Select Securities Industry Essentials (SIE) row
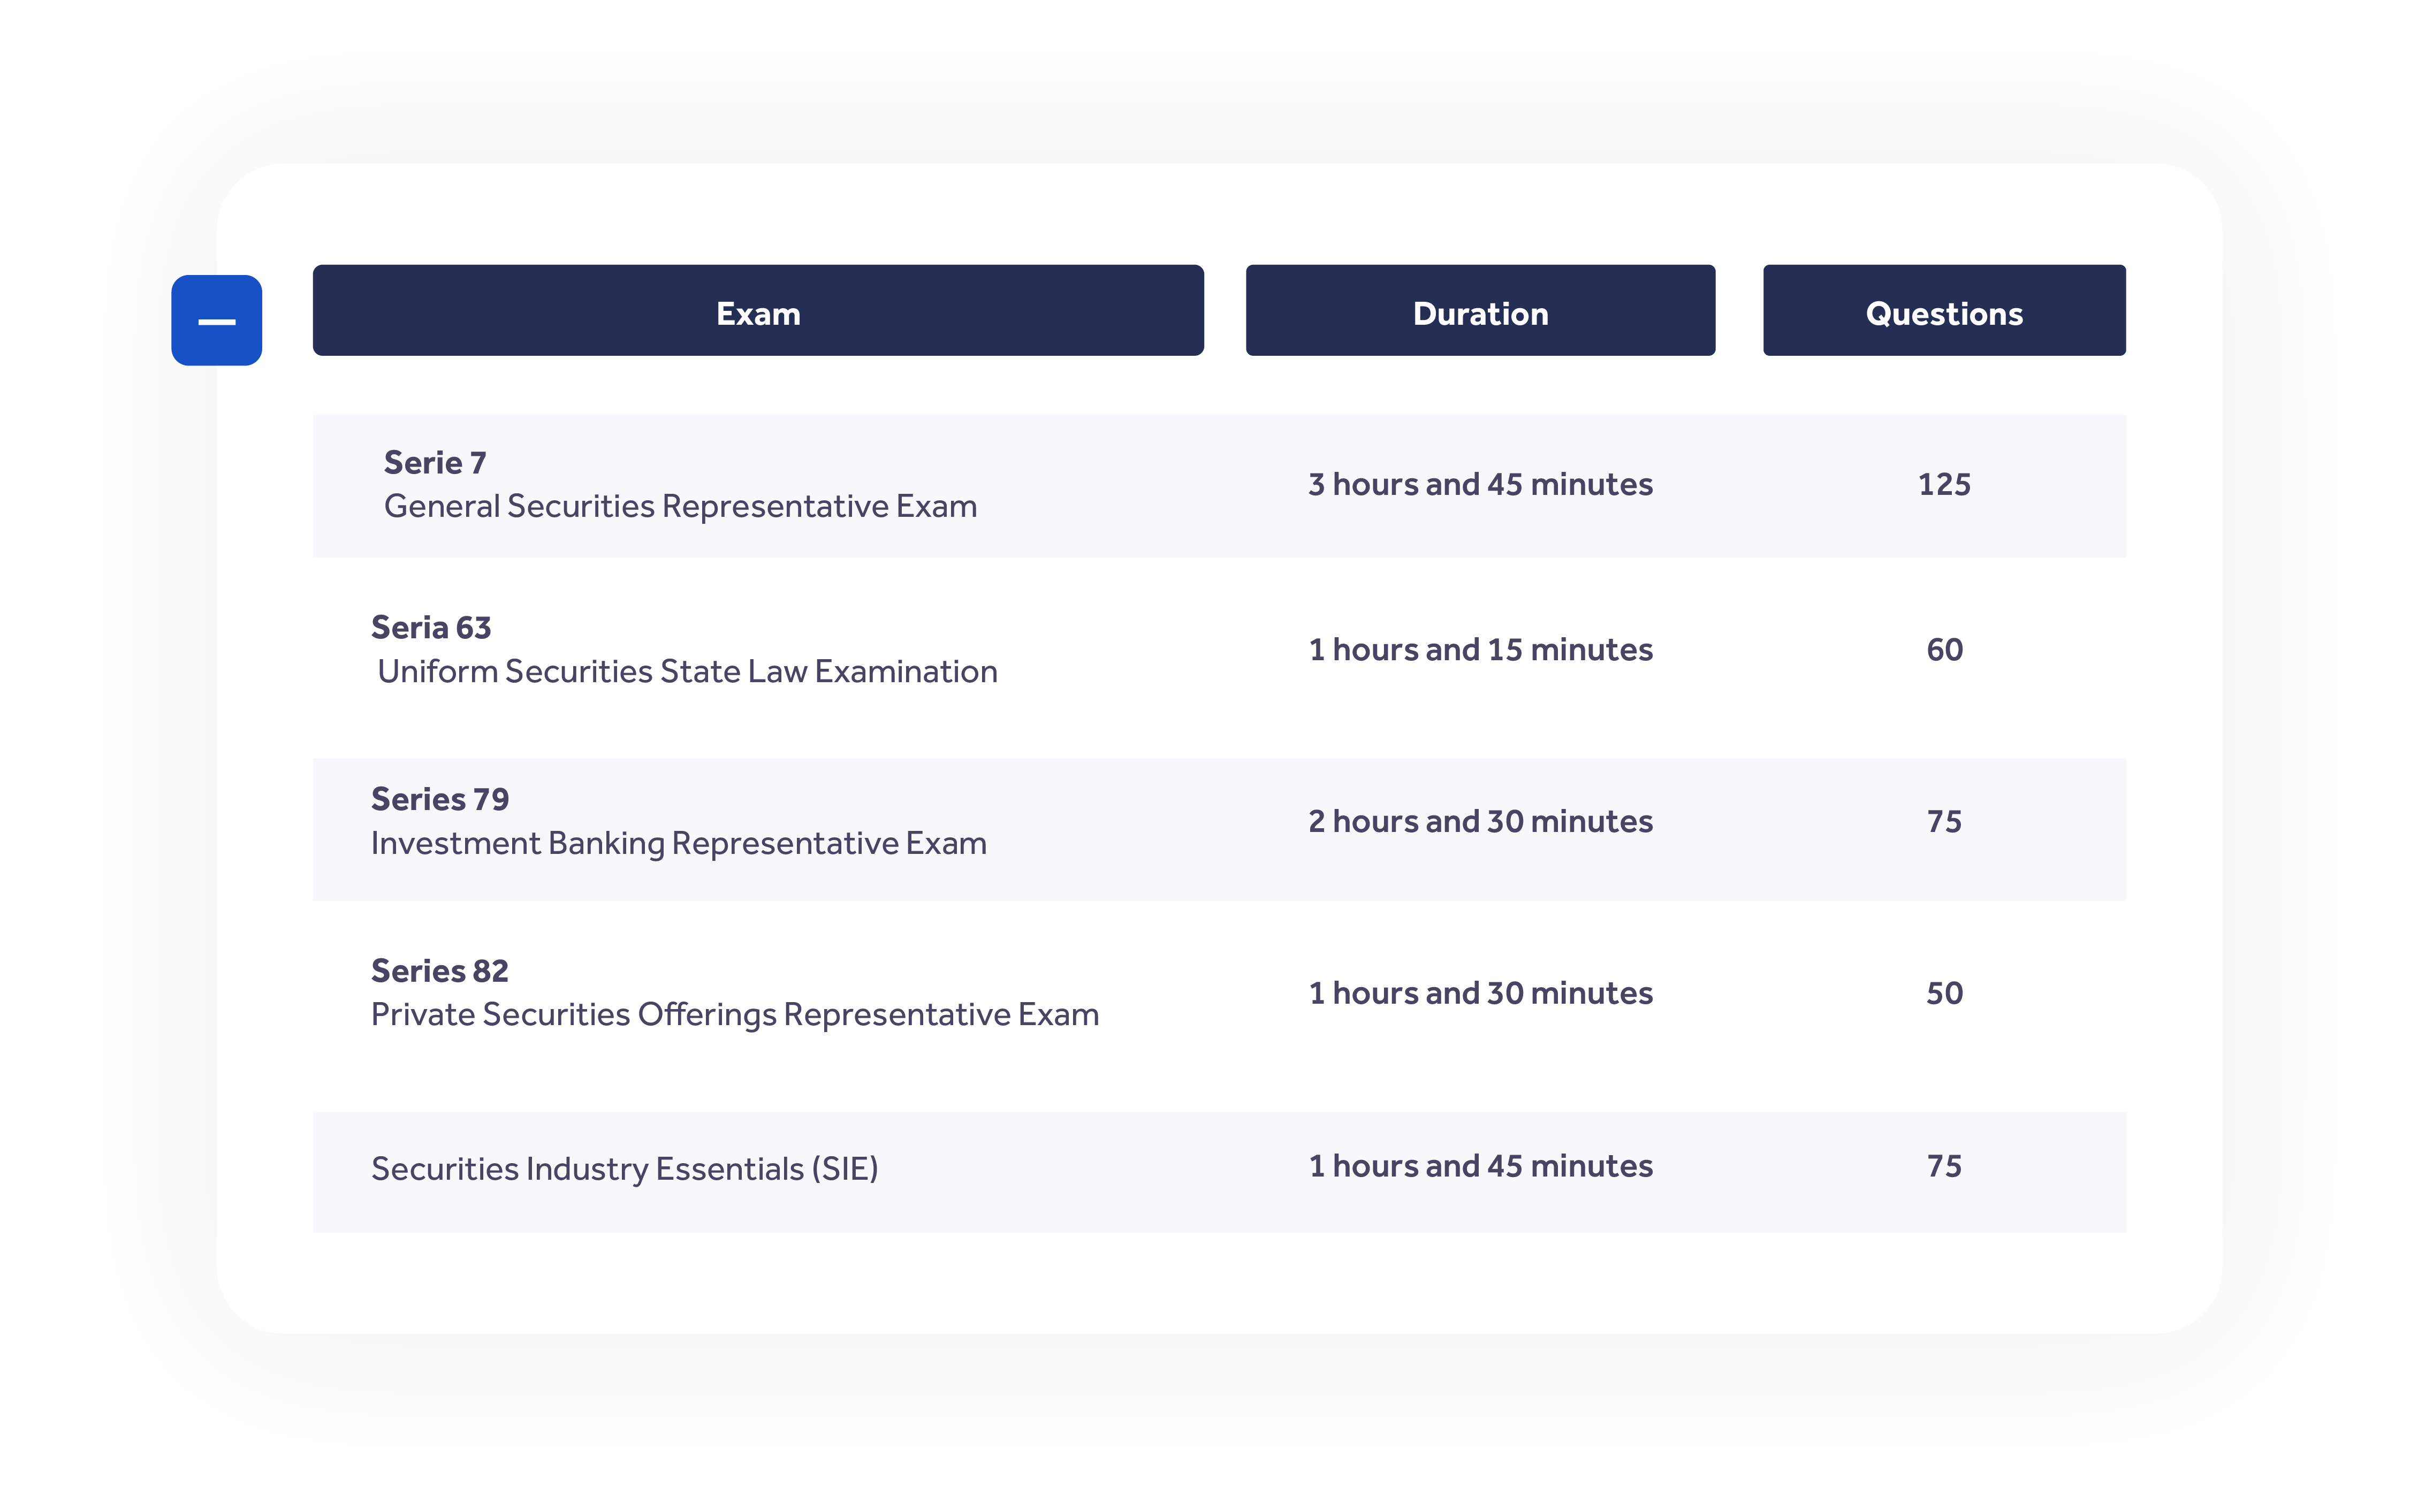Screen dimensions: 2426x1512 (x=624, y=1168)
